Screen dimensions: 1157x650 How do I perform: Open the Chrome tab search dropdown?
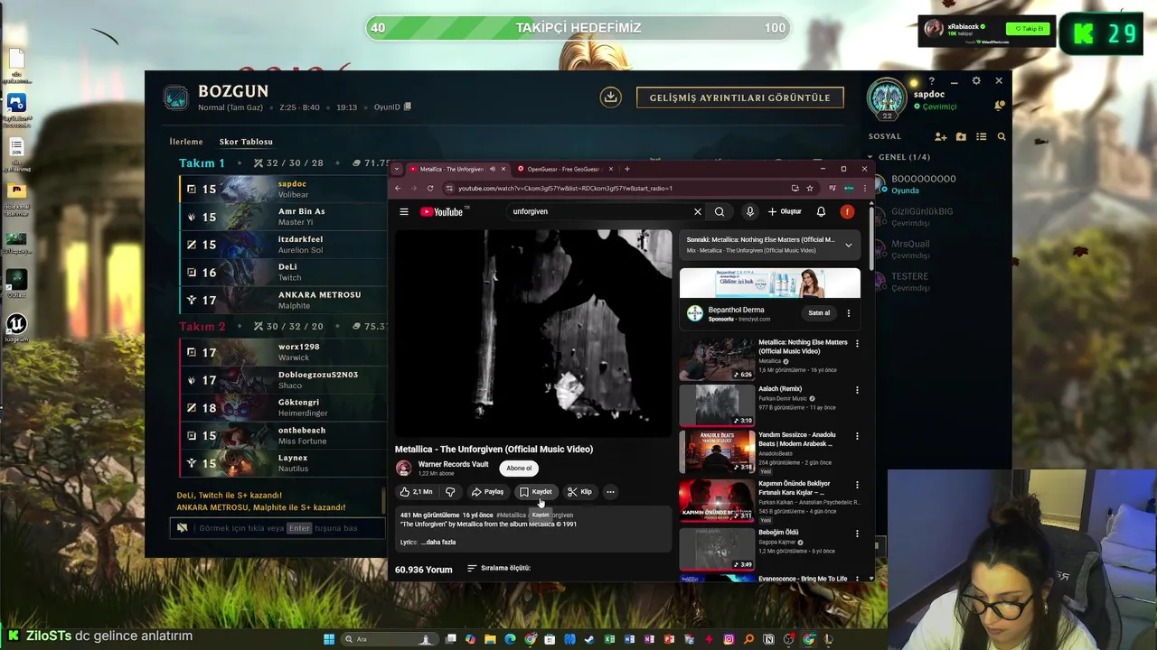coord(396,169)
